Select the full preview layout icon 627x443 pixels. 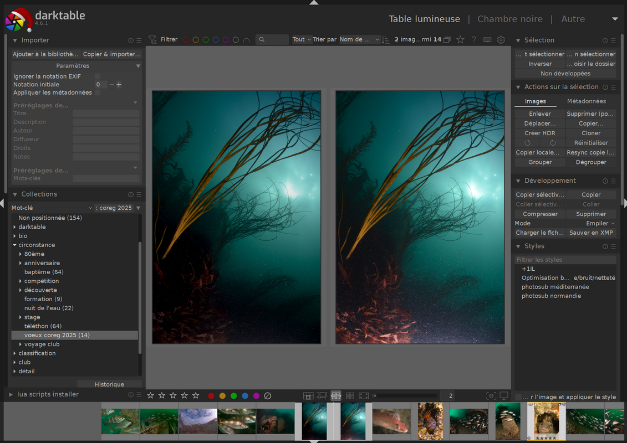364,396
